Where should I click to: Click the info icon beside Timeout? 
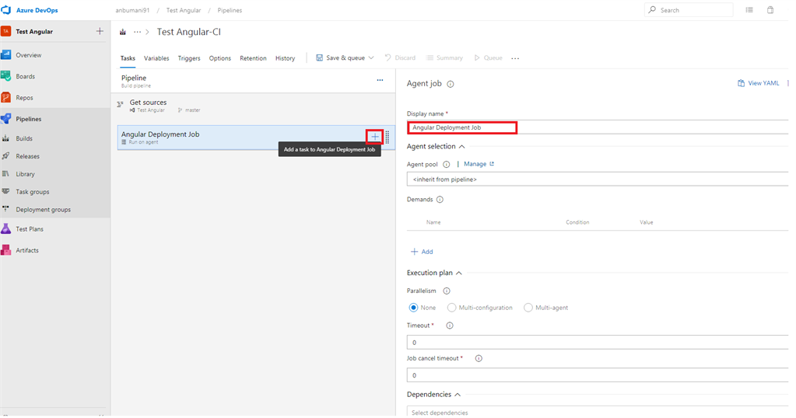(450, 326)
